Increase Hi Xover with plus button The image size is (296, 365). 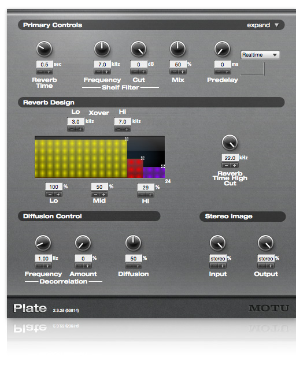point(127,129)
